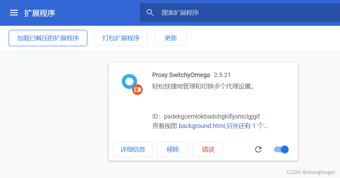Image resolution: width=340 pixels, height=178 pixels.
Task: Click the extension ID padekgcemlokbadohgkifijomclgjgif
Action: [x=212, y=116]
